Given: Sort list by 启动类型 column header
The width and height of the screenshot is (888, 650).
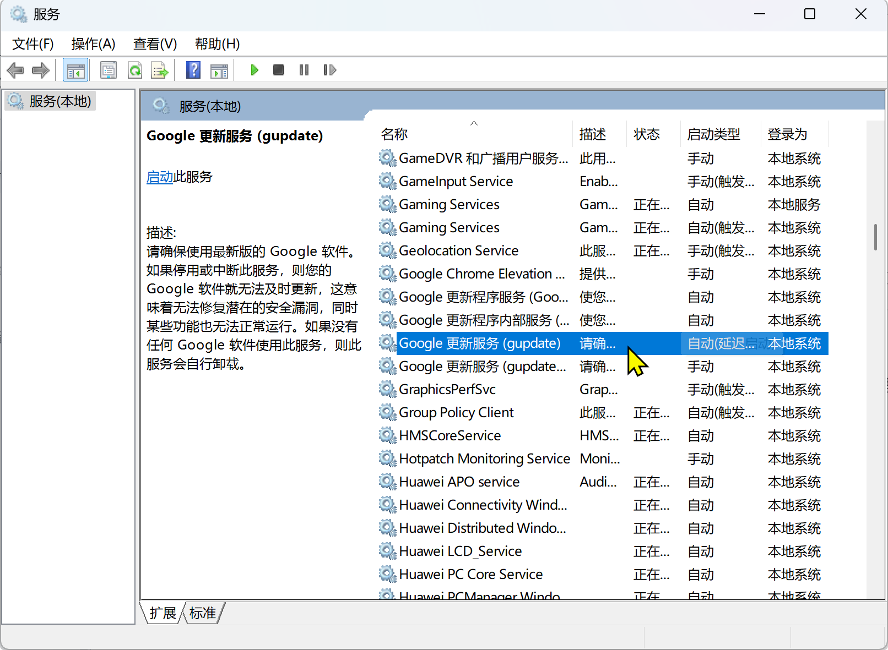Looking at the screenshot, I should tap(713, 134).
